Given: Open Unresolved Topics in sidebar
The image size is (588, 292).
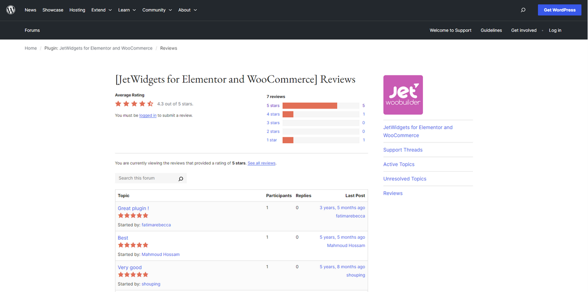Looking at the screenshot, I should 405,179.
